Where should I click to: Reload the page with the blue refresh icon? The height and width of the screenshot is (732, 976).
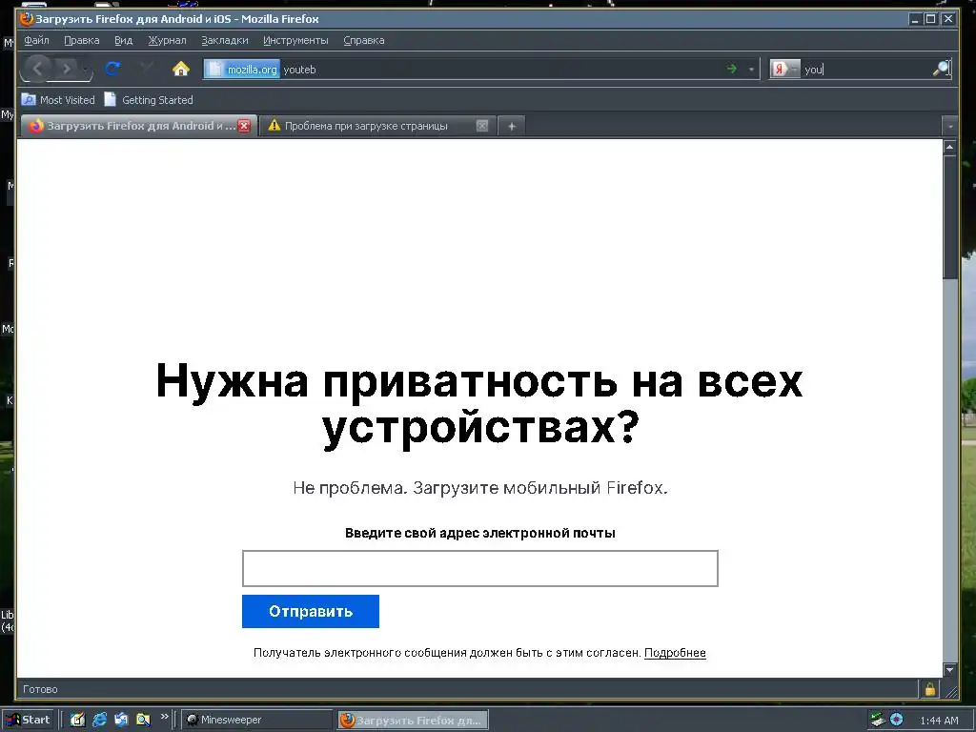click(x=112, y=69)
